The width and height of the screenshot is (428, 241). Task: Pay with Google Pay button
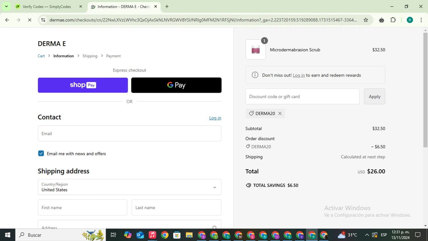pyautogui.click(x=176, y=85)
